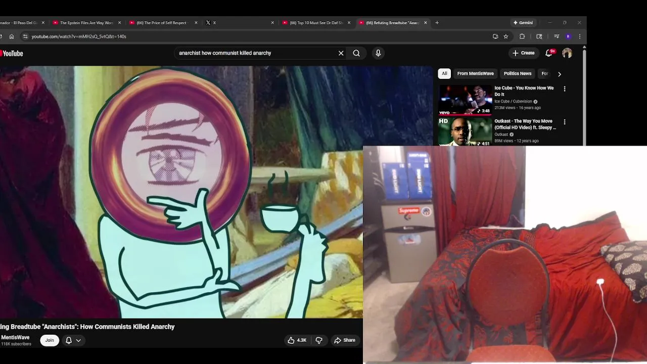
Task: Open the Chrome profile avatar
Action: (x=568, y=36)
